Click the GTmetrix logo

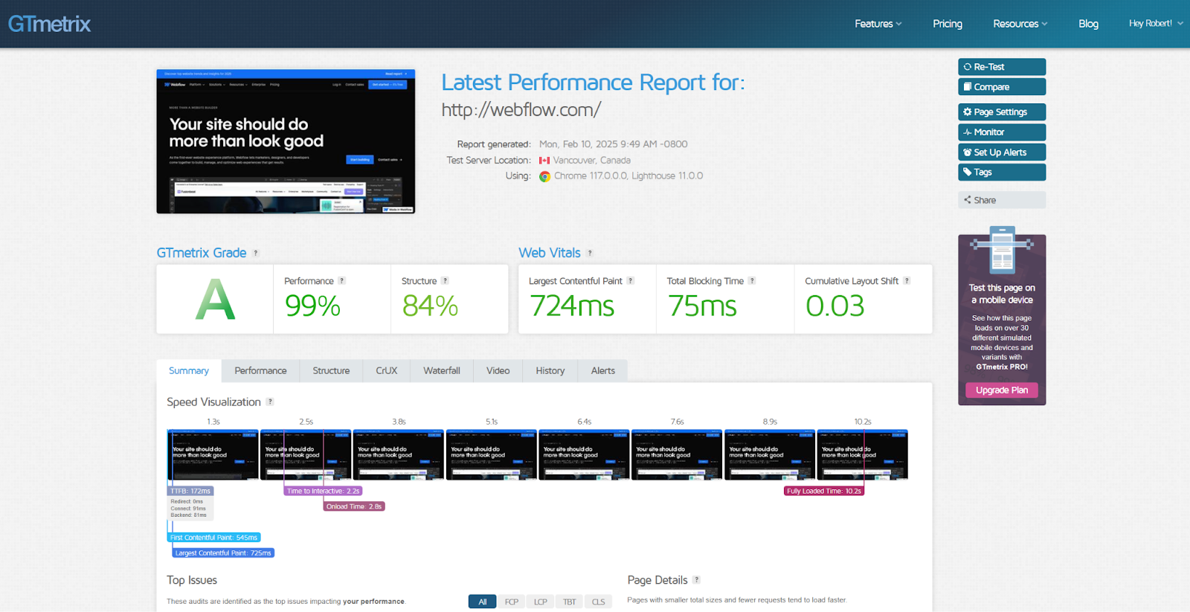pos(49,24)
